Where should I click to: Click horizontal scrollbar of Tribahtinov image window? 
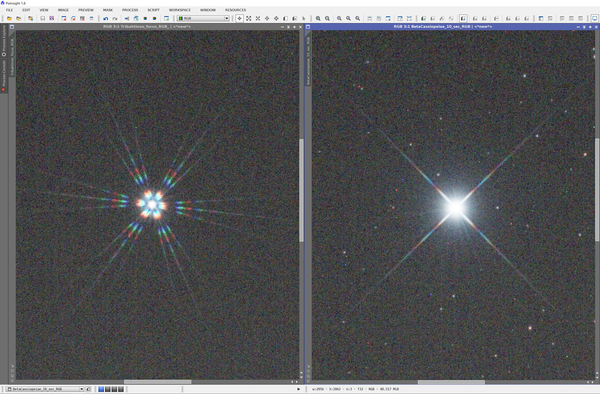pos(158,382)
